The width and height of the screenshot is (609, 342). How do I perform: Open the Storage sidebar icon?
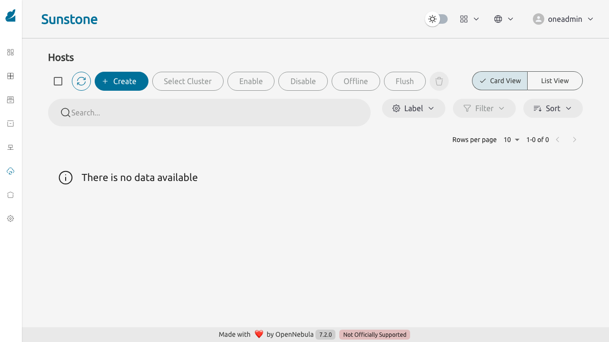pos(10,123)
